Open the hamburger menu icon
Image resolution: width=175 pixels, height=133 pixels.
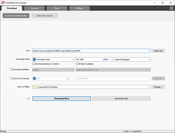pos(171,8)
